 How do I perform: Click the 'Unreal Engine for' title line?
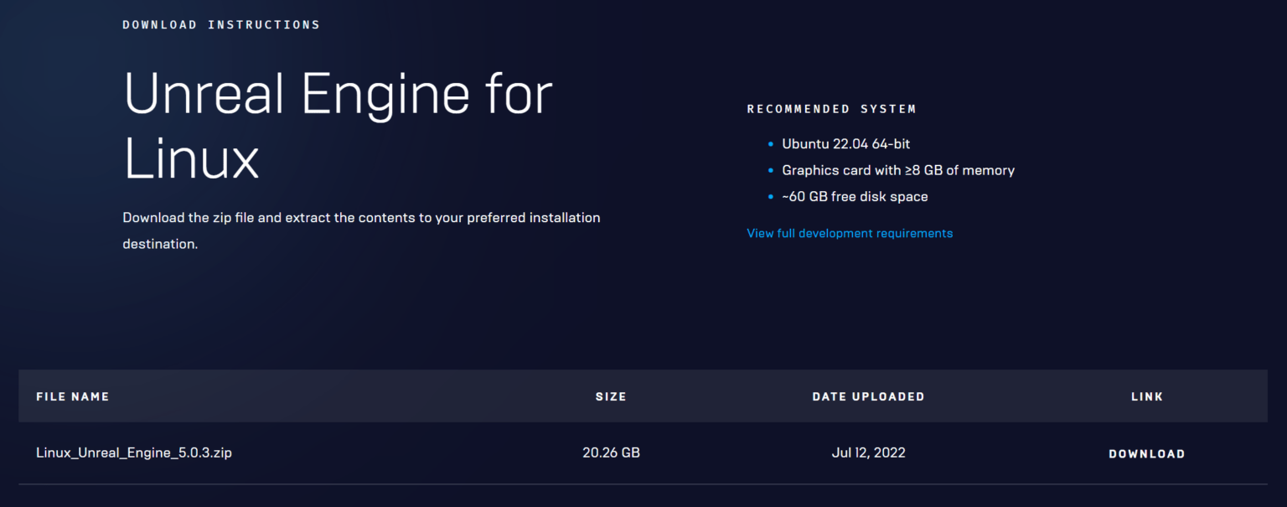tap(339, 93)
